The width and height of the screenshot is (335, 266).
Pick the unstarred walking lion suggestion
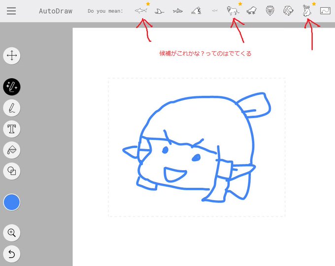click(251, 10)
